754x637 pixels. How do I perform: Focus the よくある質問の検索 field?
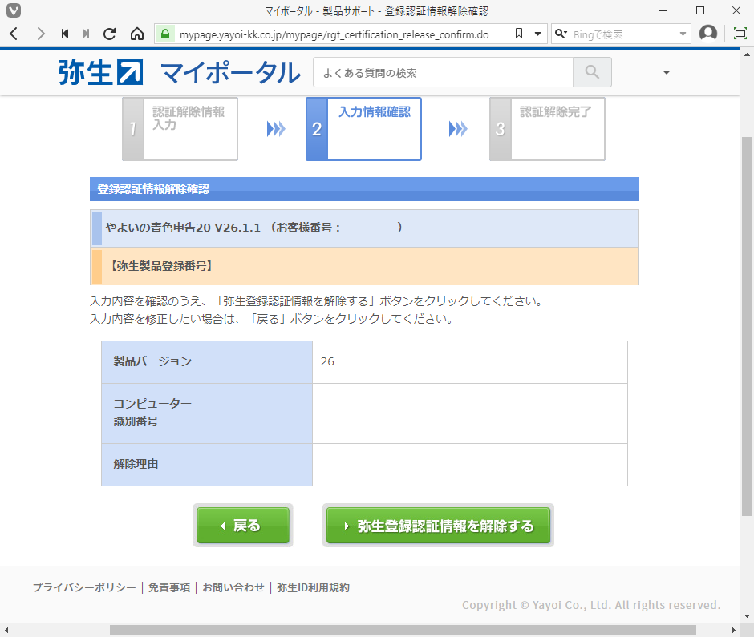coord(443,73)
